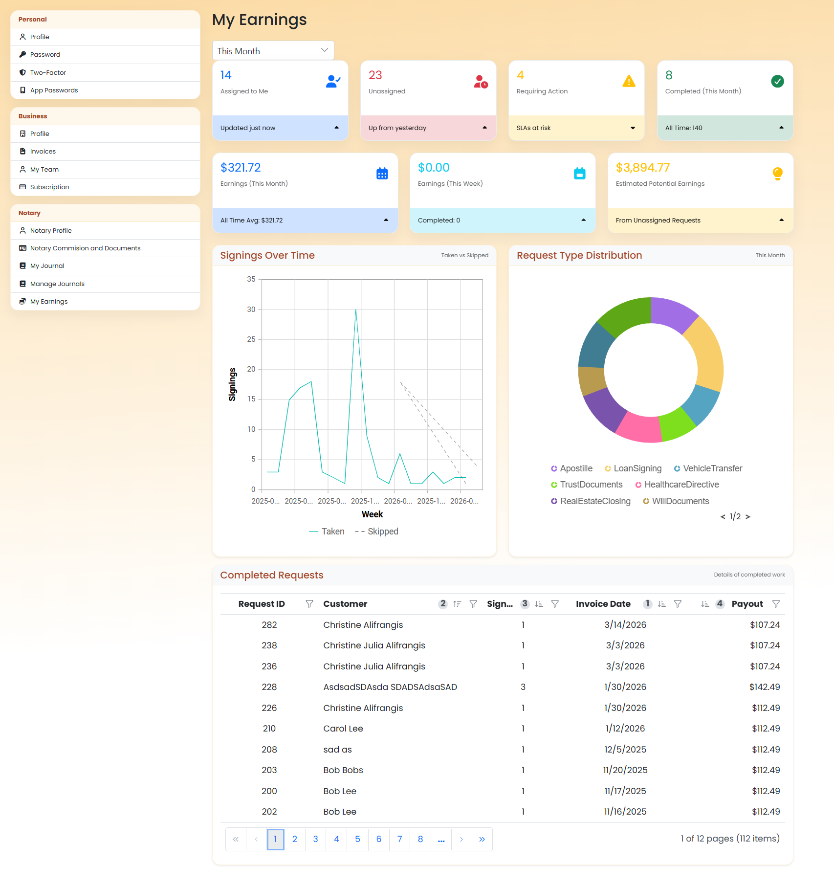Image resolution: width=834 pixels, height=887 pixels.
Task: Toggle TrustDocuments in donut legend
Action: click(587, 485)
